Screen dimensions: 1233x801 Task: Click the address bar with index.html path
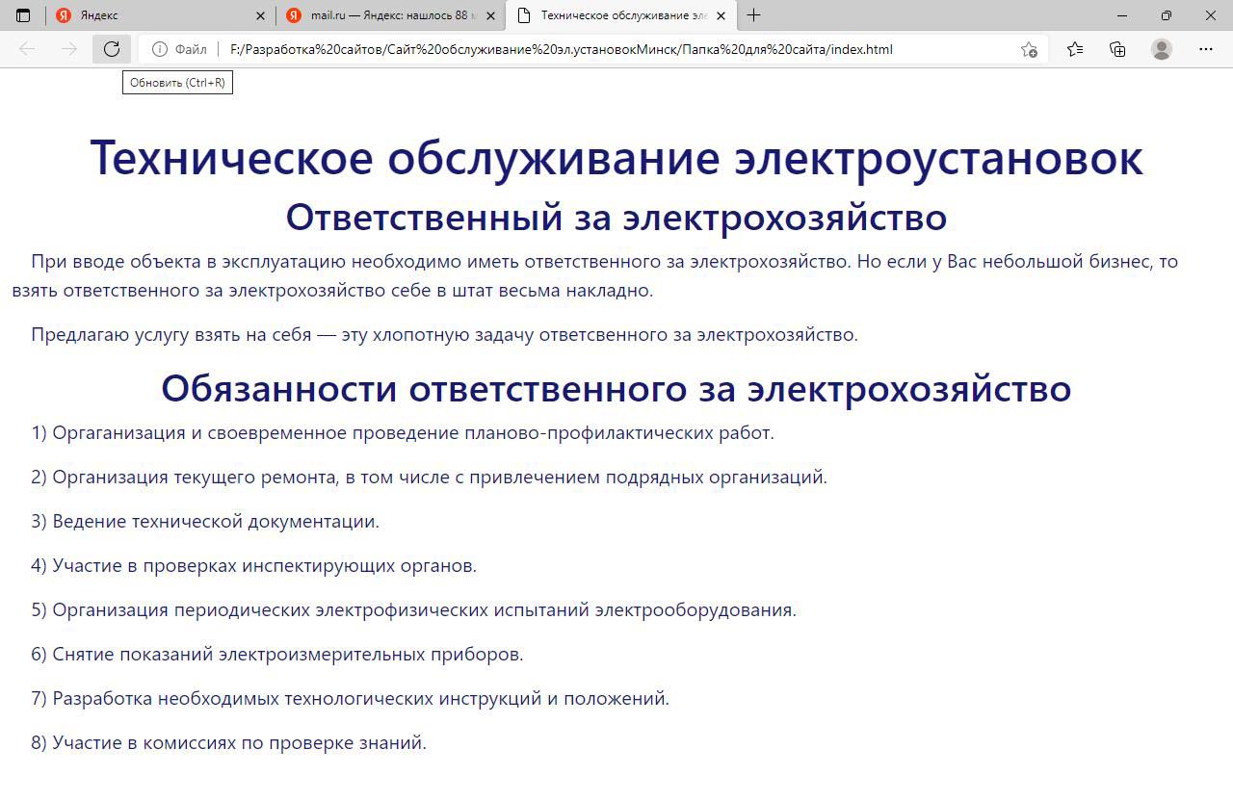[578, 49]
